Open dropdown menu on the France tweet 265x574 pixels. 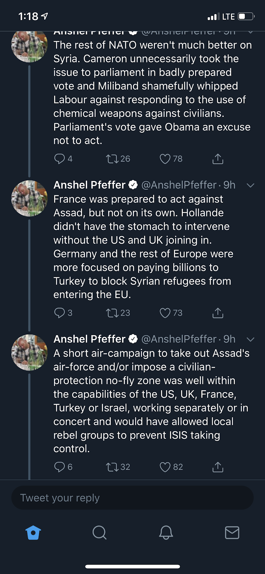tap(250, 185)
